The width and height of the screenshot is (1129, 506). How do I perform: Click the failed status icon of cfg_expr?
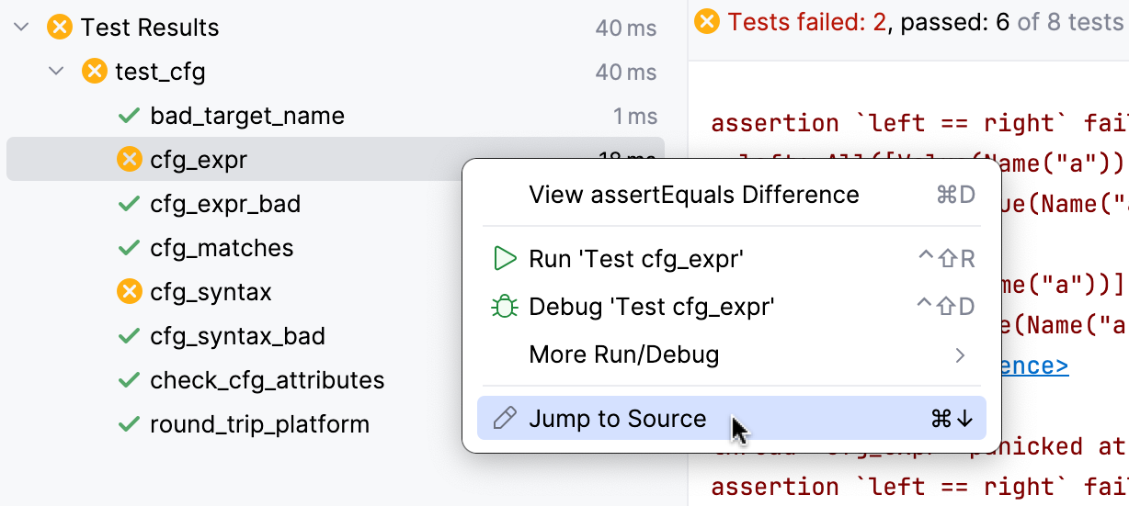coord(130,160)
